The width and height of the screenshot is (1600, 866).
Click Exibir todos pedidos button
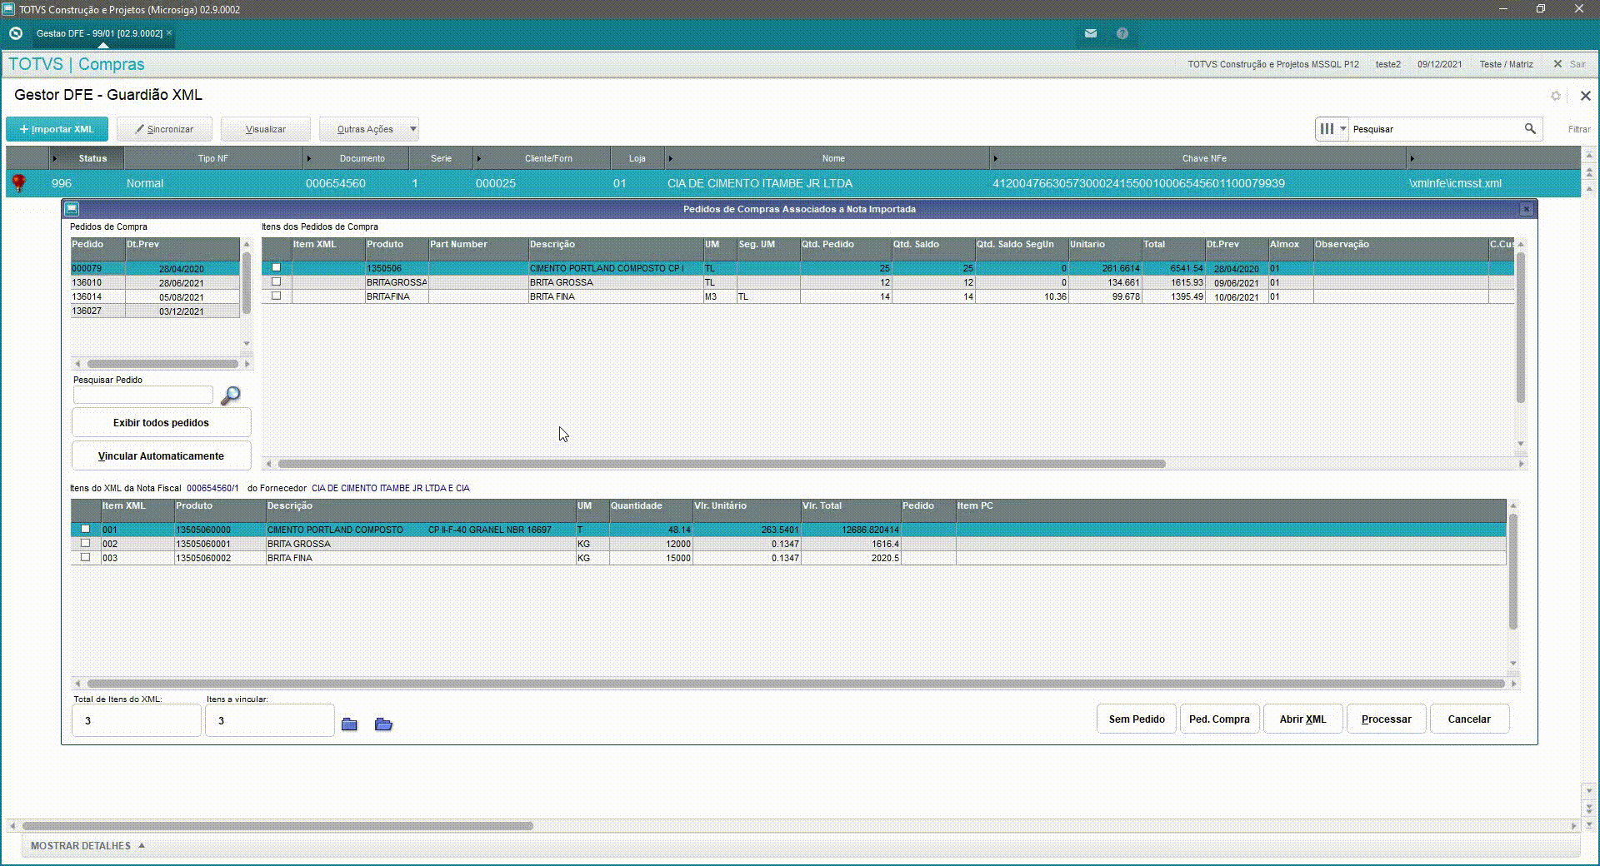pyautogui.click(x=161, y=423)
